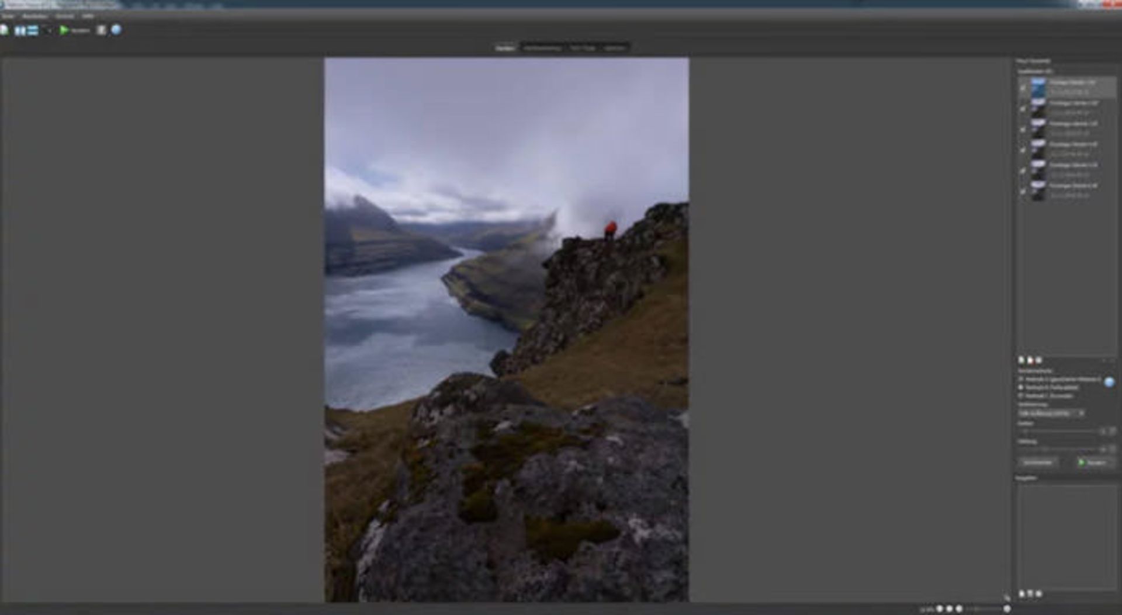1122x615 pixels.
Task: Click first icon below the source images list
Action: tap(1021, 360)
